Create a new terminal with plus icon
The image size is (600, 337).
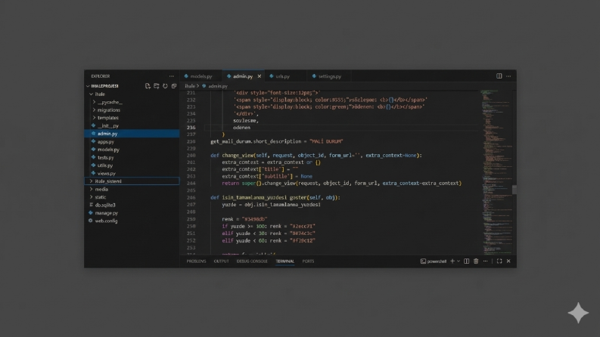[x=452, y=261]
